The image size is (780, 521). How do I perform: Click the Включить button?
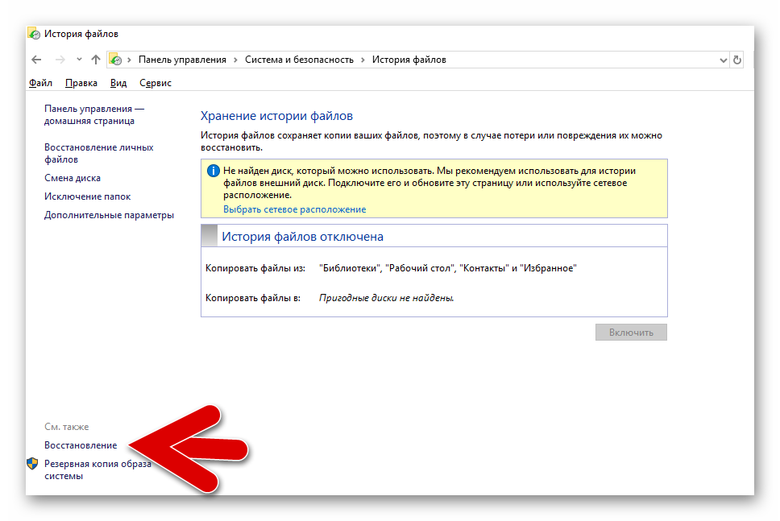631,333
